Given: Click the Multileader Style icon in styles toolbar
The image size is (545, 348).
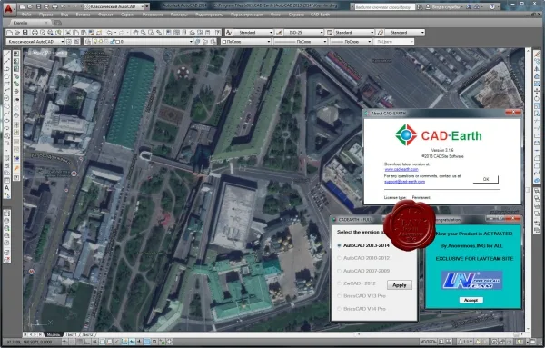Looking at the screenshot, I should click(x=381, y=33).
